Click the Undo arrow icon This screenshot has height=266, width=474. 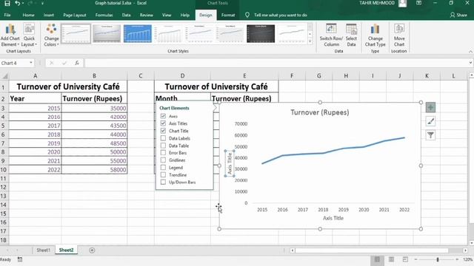click(x=18, y=3)
